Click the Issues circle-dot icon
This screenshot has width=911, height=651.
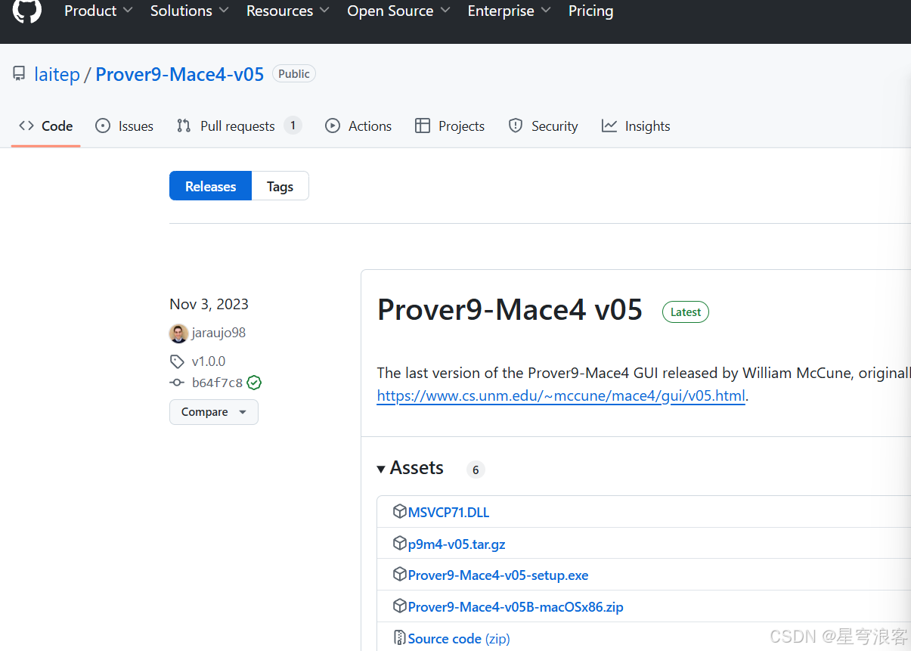(103, 126)
